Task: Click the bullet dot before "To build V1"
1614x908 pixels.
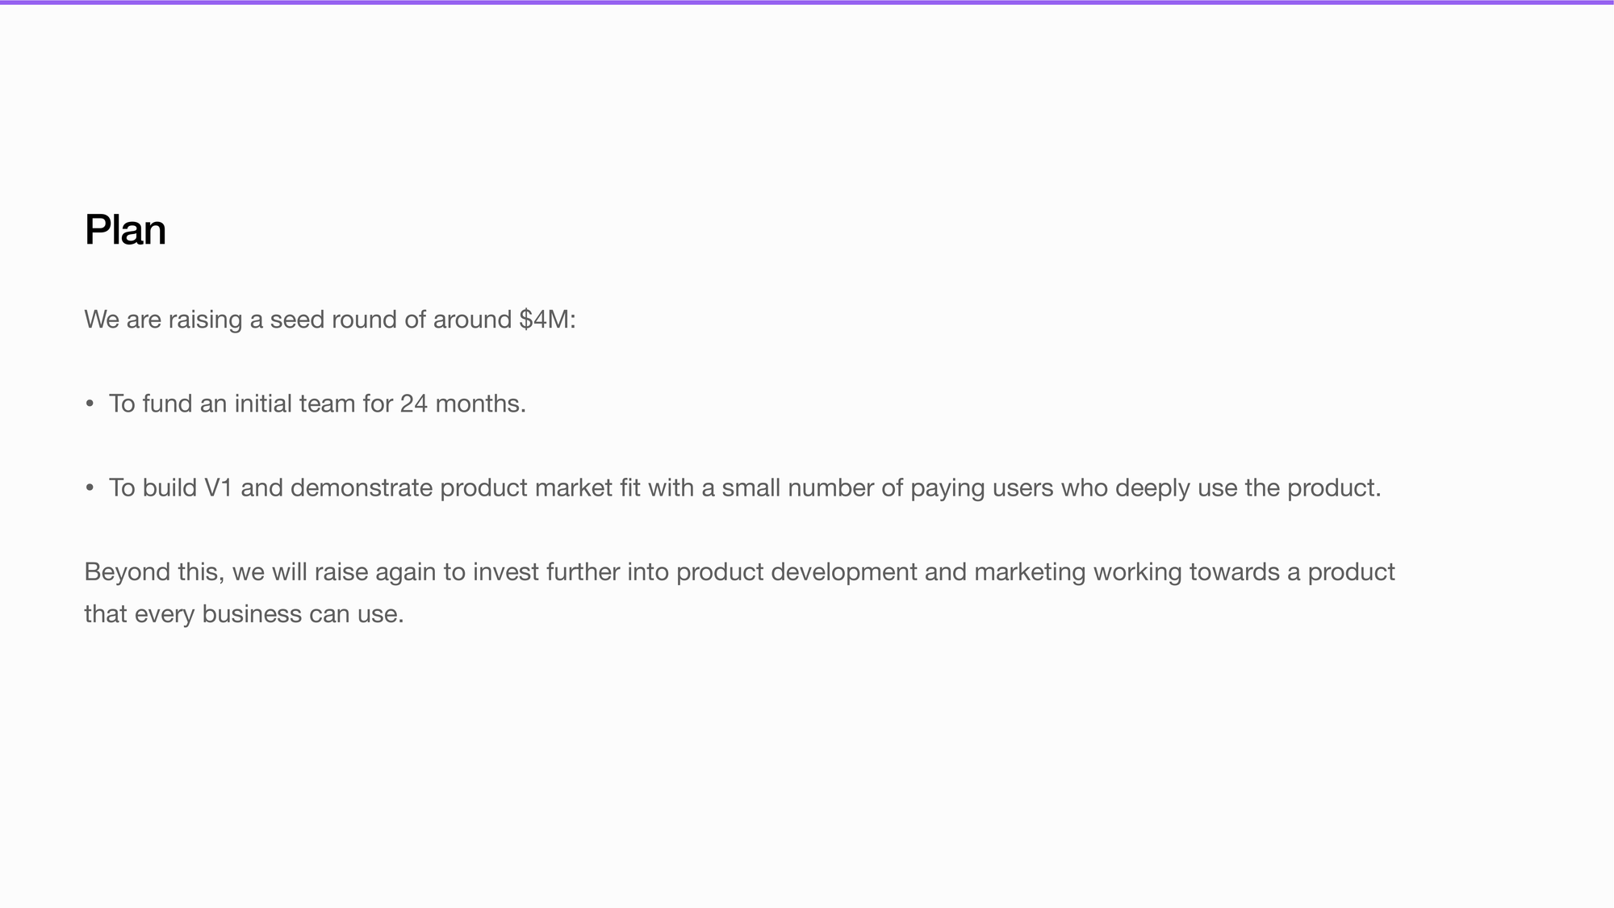Action: point(90,488)
